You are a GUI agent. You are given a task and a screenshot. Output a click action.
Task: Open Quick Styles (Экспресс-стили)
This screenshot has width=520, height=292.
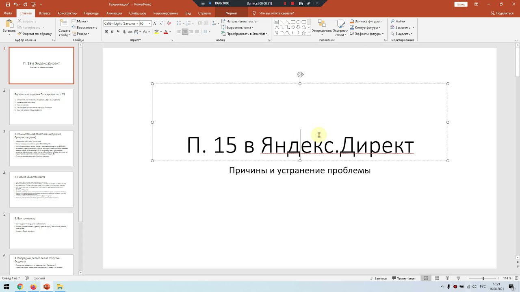click(340, 28)
